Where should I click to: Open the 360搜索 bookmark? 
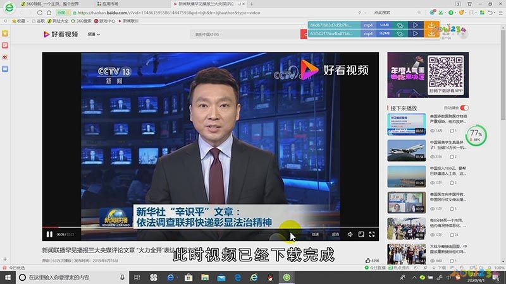point(82,21)
